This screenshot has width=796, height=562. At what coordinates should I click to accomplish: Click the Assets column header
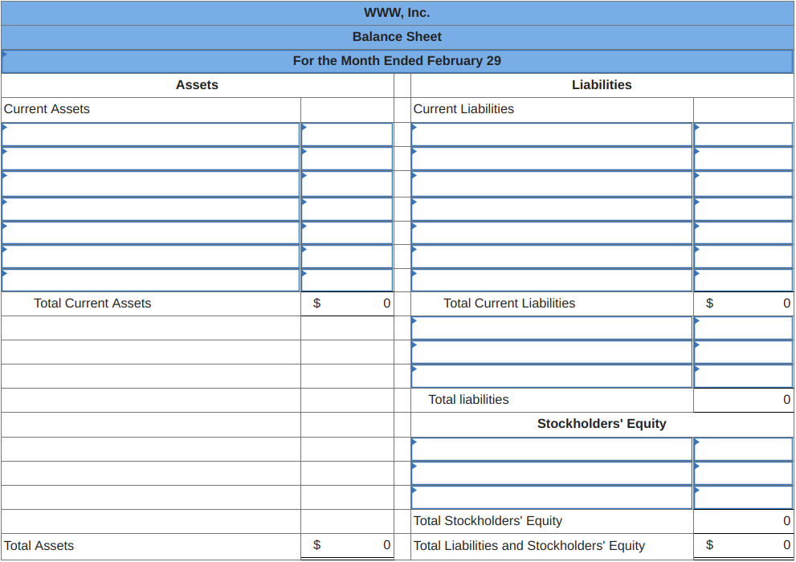(196, 84)
